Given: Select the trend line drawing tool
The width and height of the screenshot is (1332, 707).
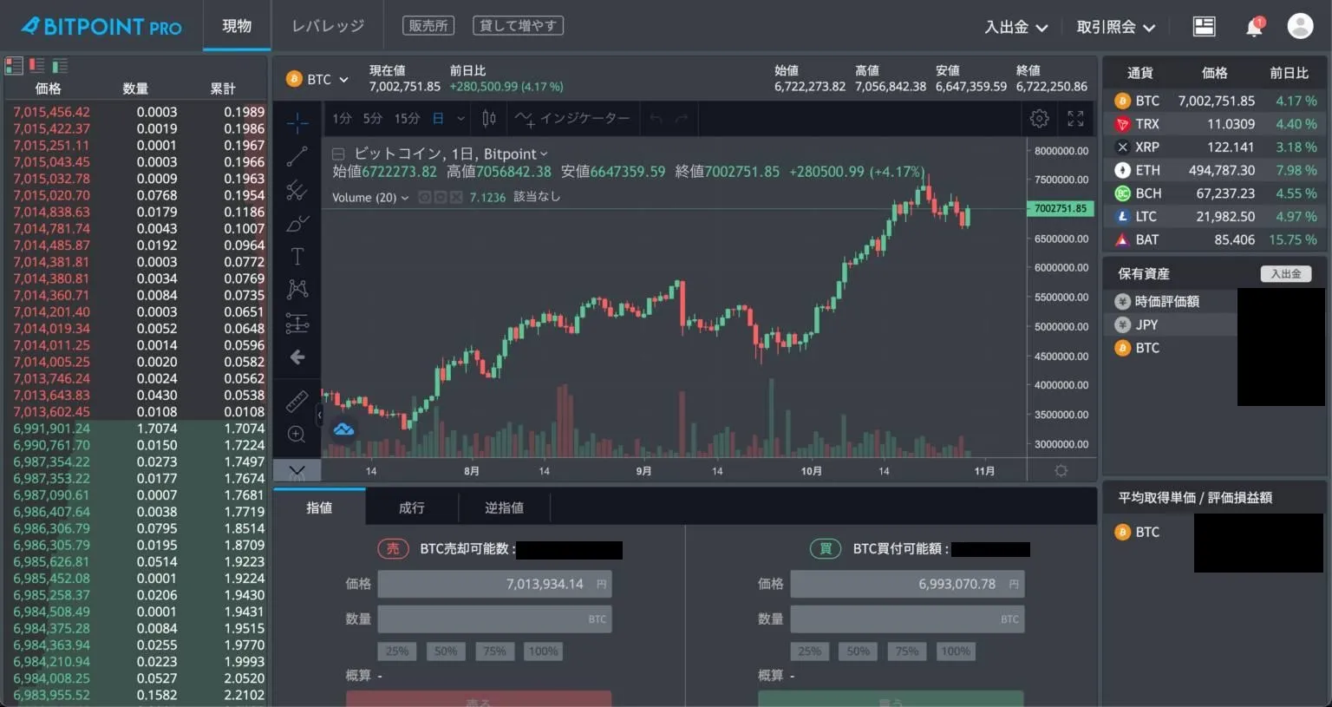Looking at the screenshot, I should (297, 156).
